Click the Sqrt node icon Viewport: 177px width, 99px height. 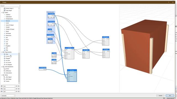pos(5,44)
